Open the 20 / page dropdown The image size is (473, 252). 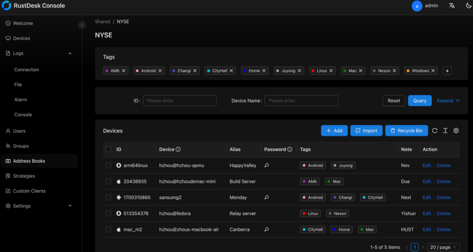(x=443, y=247)
